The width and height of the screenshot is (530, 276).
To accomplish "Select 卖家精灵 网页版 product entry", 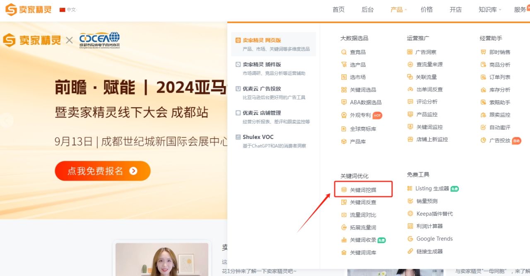I will [273, 44].
